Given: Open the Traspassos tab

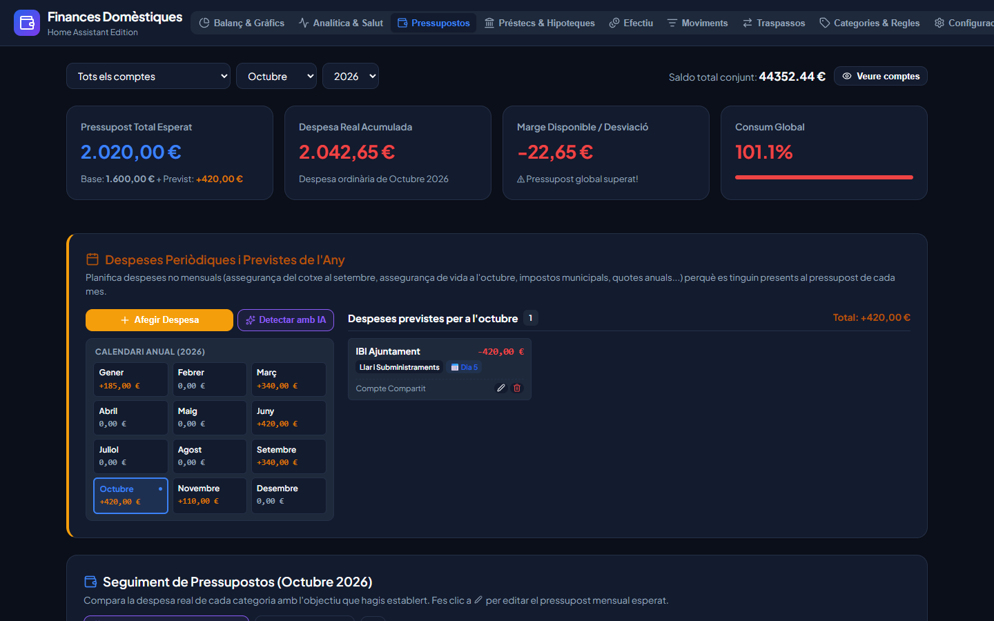Looking at the screenshot, I should 774,23.
